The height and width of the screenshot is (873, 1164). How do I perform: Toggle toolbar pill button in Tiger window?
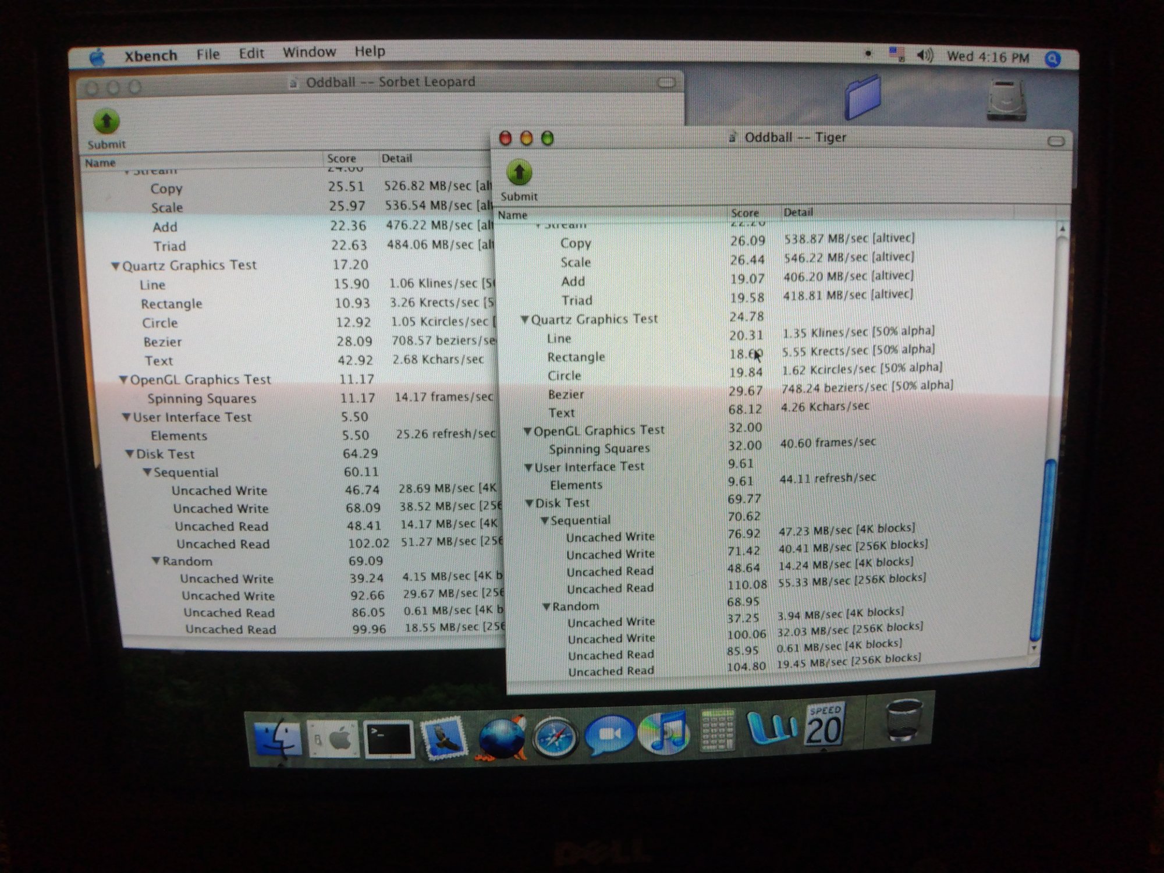(x=1056, y=141)
